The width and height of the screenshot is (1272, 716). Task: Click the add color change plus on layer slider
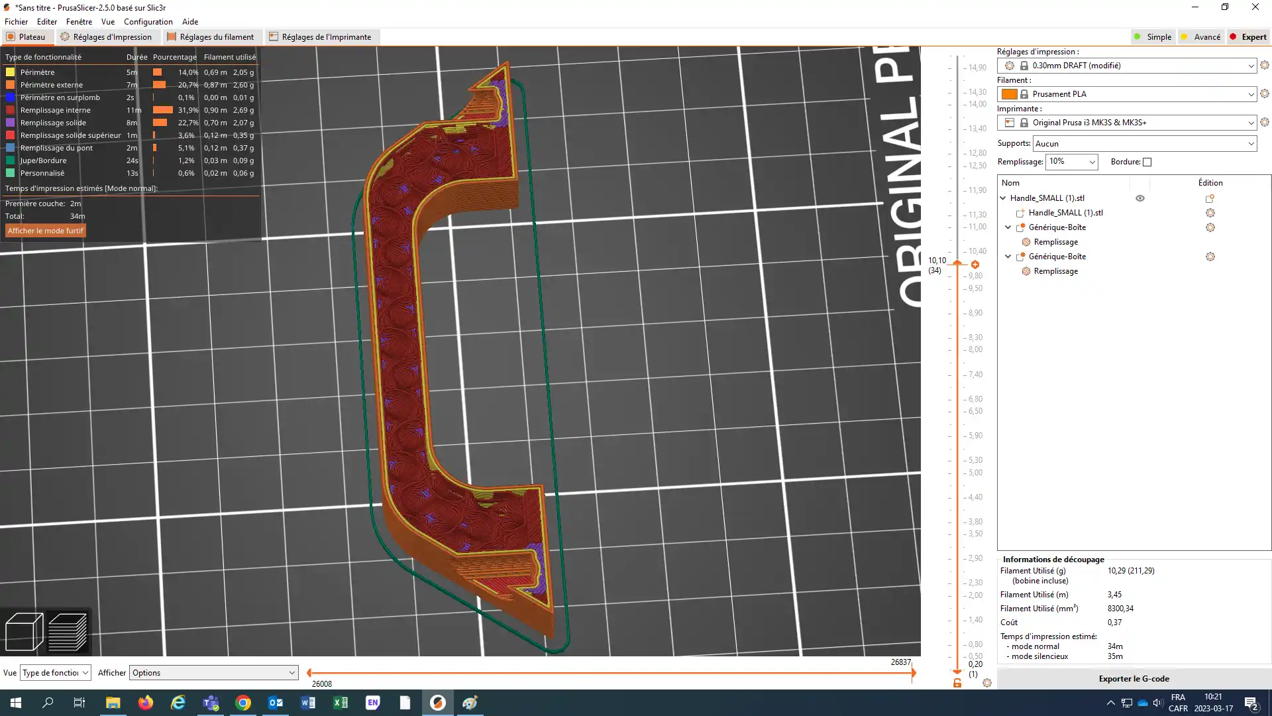point(975,265)
